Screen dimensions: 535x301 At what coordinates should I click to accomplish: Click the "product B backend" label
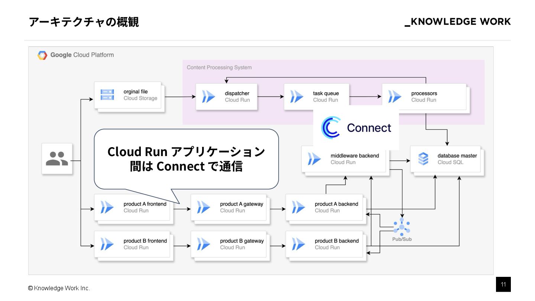click(x=337, y=241)
